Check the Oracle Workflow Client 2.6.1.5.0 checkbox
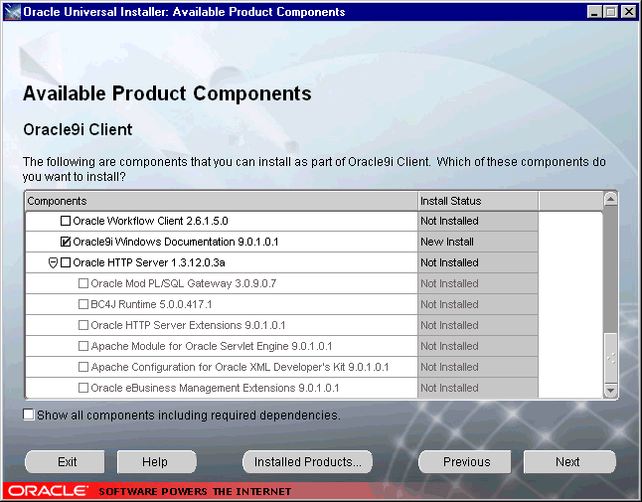The height and width of the screenshot is (502, 642). (x=66, y=221)
